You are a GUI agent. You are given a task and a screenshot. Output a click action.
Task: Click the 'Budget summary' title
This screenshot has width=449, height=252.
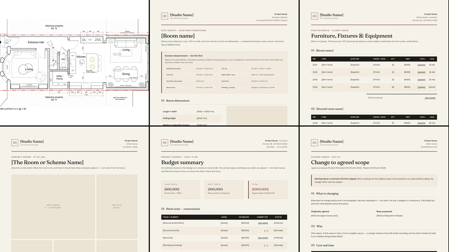click(x=182, y=162)
